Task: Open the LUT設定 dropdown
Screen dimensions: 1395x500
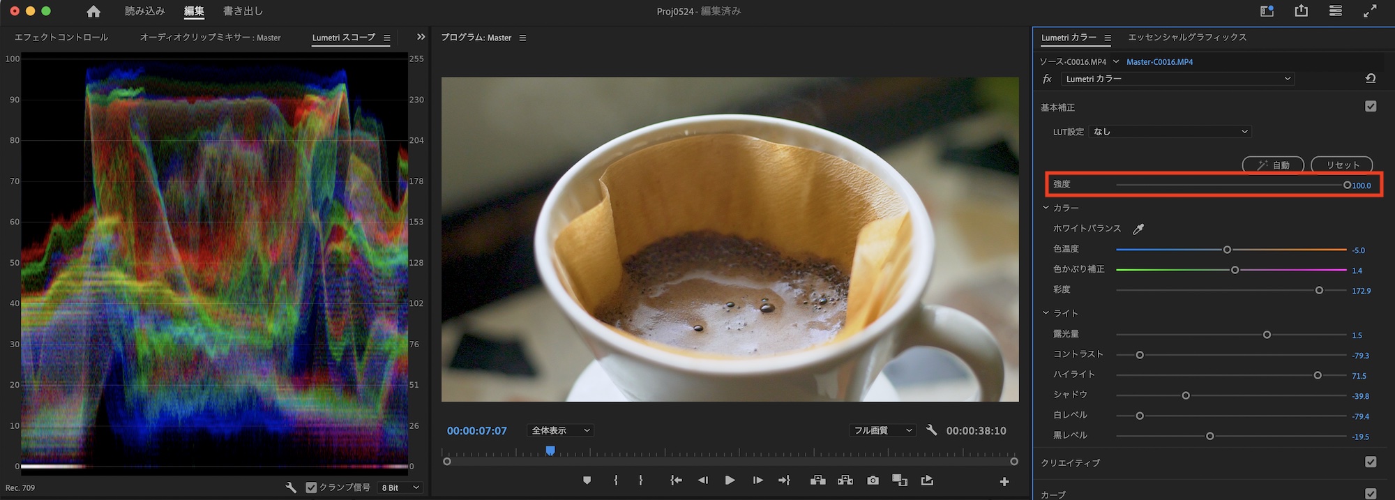Action: (1170, 131)
